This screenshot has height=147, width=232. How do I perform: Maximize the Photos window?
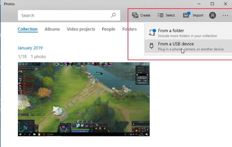tap(212, 4)
